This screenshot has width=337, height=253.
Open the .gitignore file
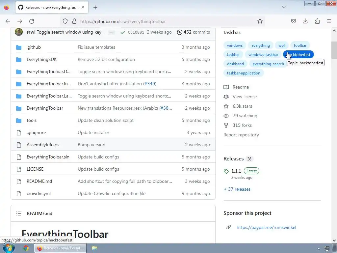pyautogui.click(x=36, y=132)
